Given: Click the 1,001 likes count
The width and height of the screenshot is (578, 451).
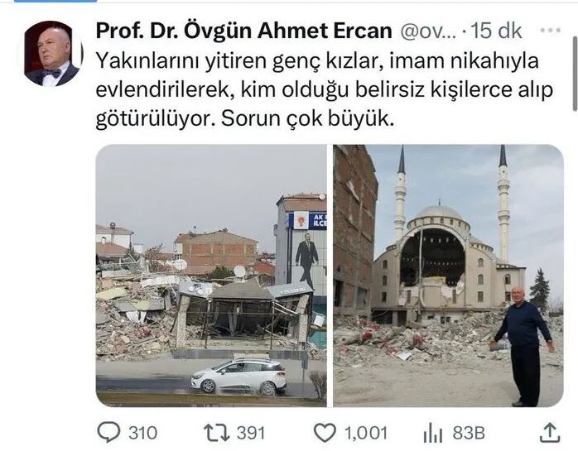Looking at the screenshot, I should (366, 433).
